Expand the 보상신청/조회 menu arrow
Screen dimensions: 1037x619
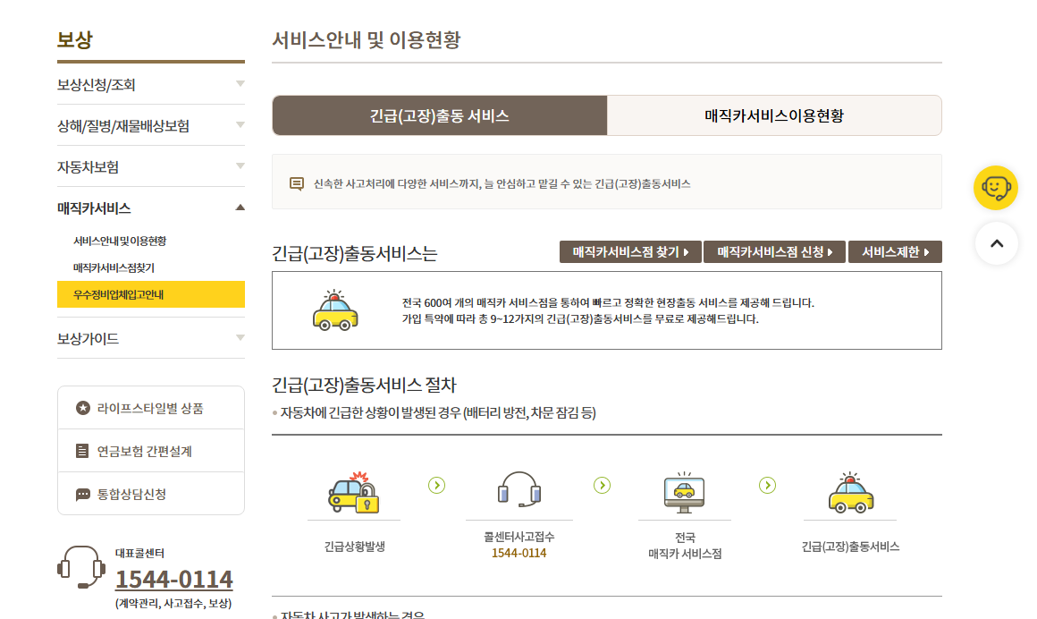(240, 84)
